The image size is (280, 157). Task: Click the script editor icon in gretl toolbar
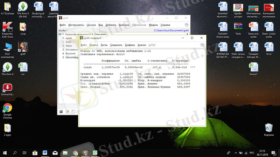point(67,112)
